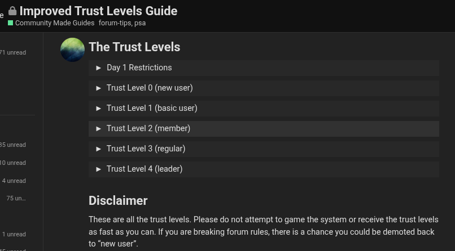Click the triangle arrow beside Trust Level 4
The height and width of the screenshot is (251, 455).
click(99, 169)
